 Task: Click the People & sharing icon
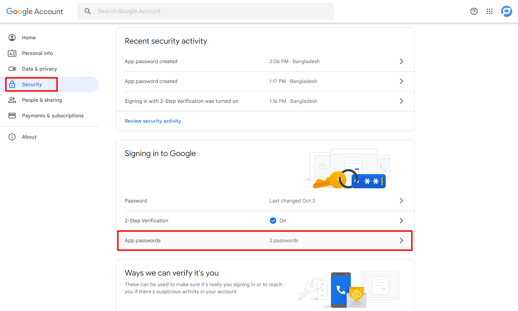(x=12, y=100)
